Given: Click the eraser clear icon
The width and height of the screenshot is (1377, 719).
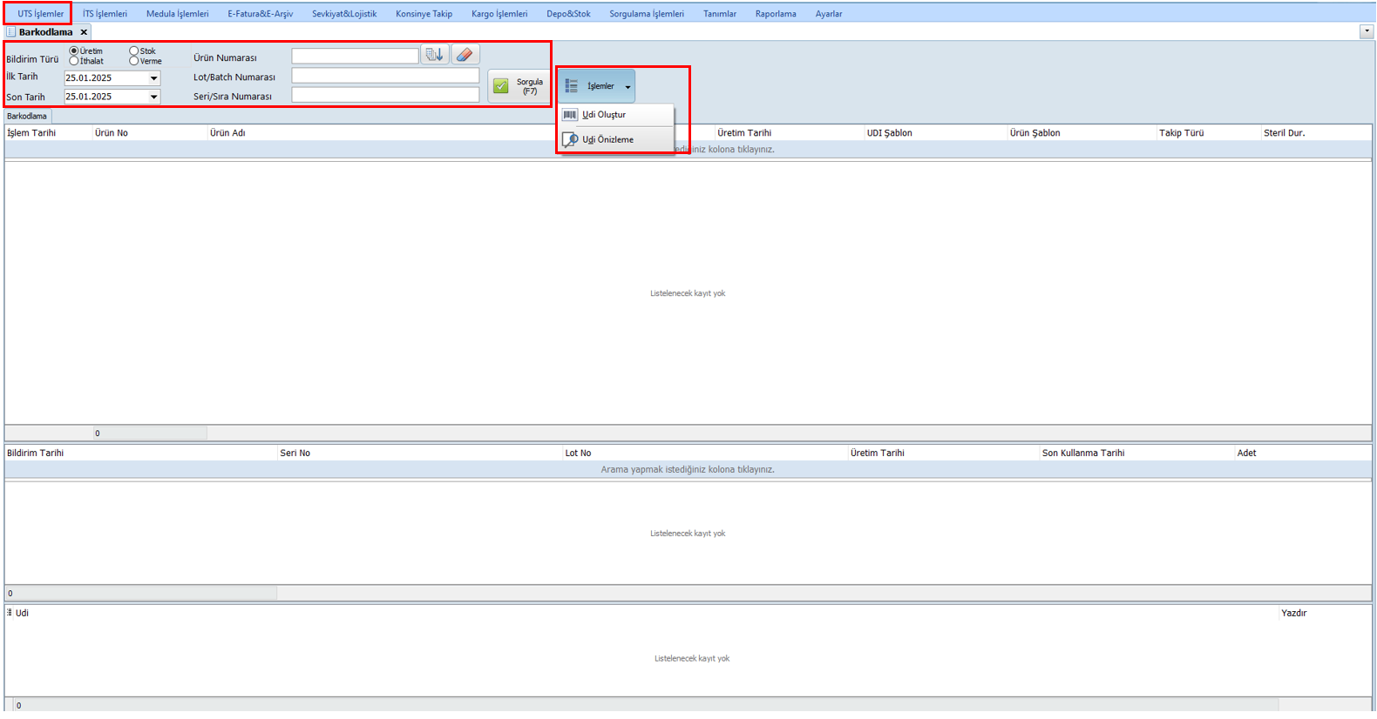Looking at the screenshot, I should (465, 55).
